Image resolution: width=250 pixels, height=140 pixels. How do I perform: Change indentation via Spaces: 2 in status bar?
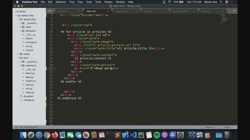209,127
